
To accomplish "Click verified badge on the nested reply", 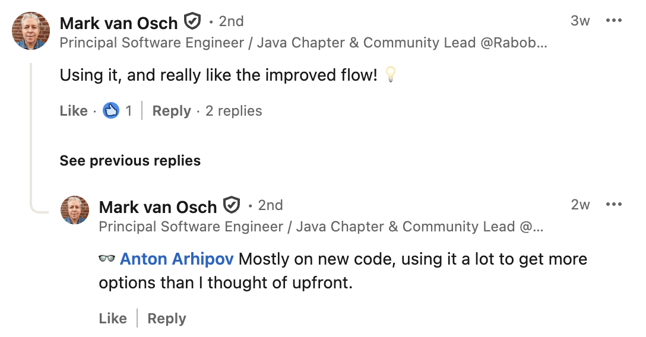I will click(231, 205).
